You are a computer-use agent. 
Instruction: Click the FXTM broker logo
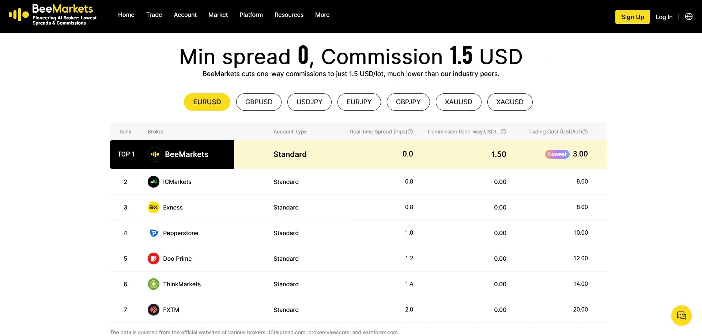tap(154, 310)
